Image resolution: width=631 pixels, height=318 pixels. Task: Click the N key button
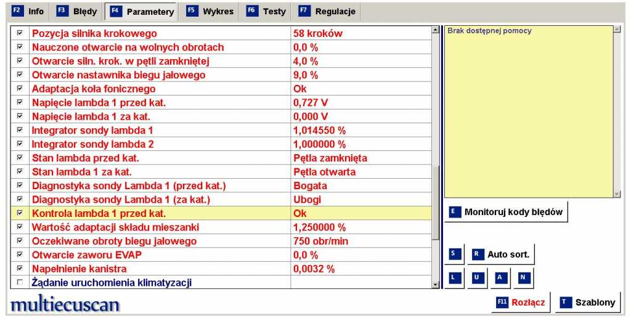523,277
